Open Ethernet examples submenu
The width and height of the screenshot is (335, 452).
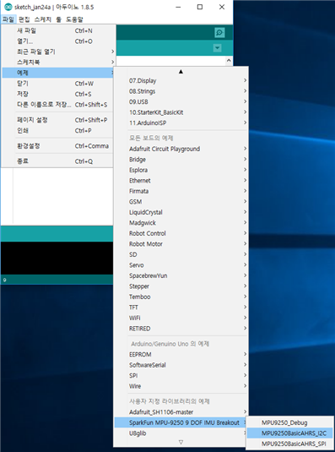pyautogui.click(x=181, y=181)
